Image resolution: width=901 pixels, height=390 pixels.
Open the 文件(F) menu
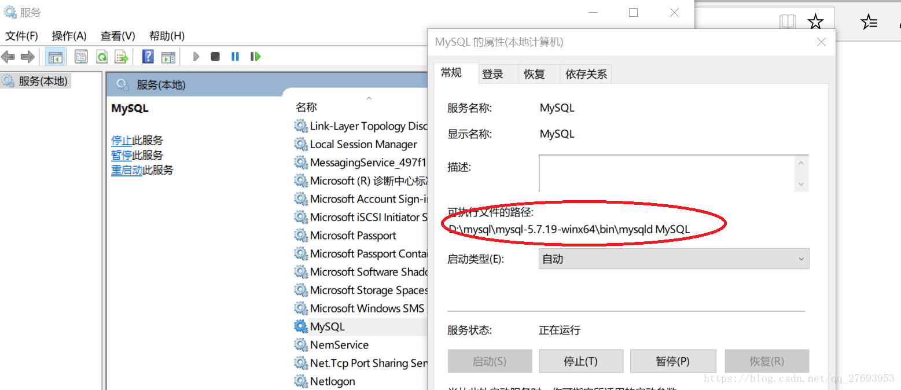tap(21, 36)
